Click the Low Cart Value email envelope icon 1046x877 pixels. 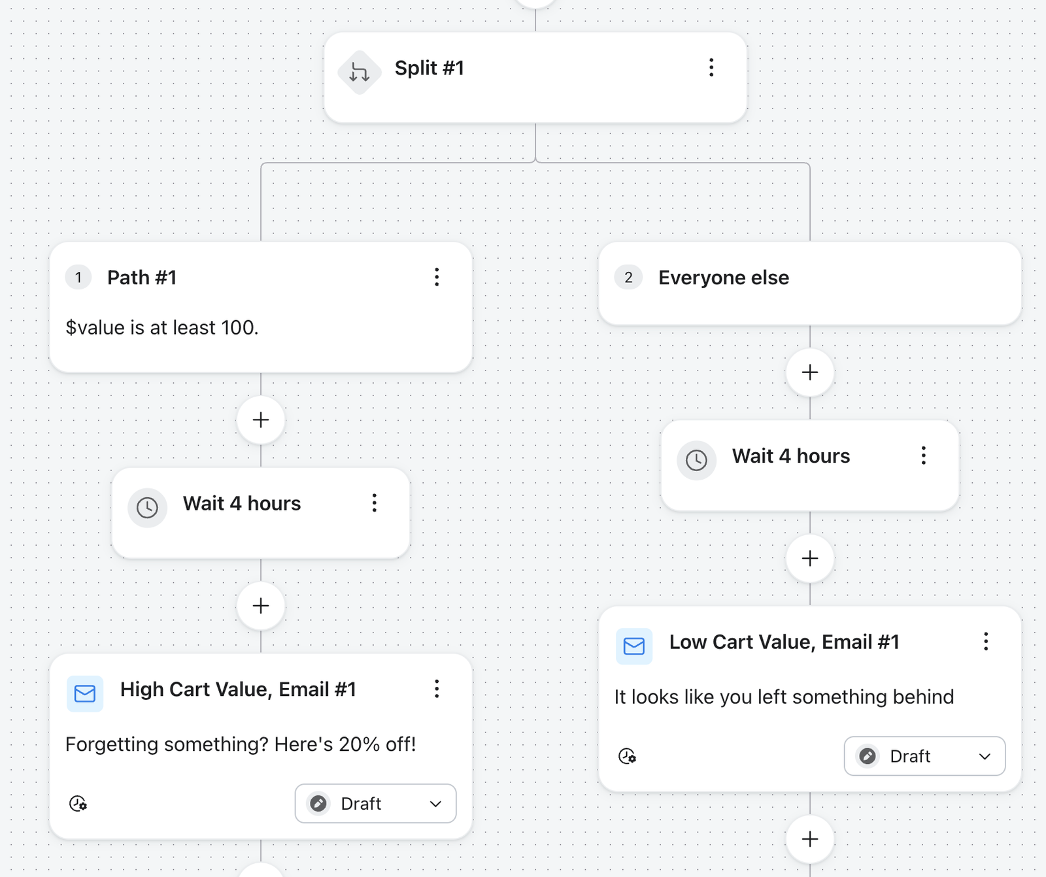pos(634,646)
